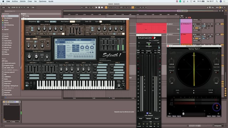Screen dimensions: 228x128
Task: Click the Left pan knob in Stereo Tool
Action: tap(172, 80)
